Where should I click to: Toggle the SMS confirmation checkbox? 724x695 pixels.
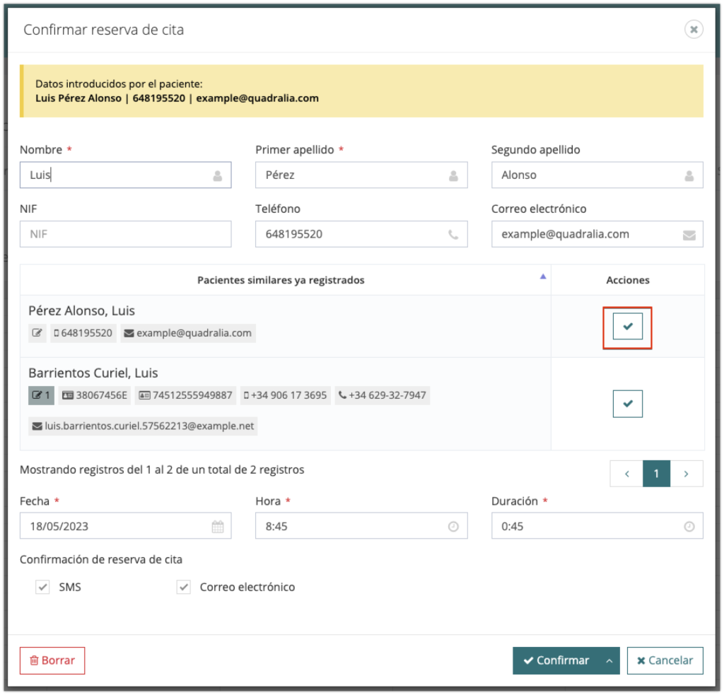click(x=43, y=587)
